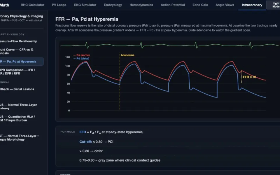
Task: Click the 0.75–0.80 gray zone text
Action: [120, 160]
